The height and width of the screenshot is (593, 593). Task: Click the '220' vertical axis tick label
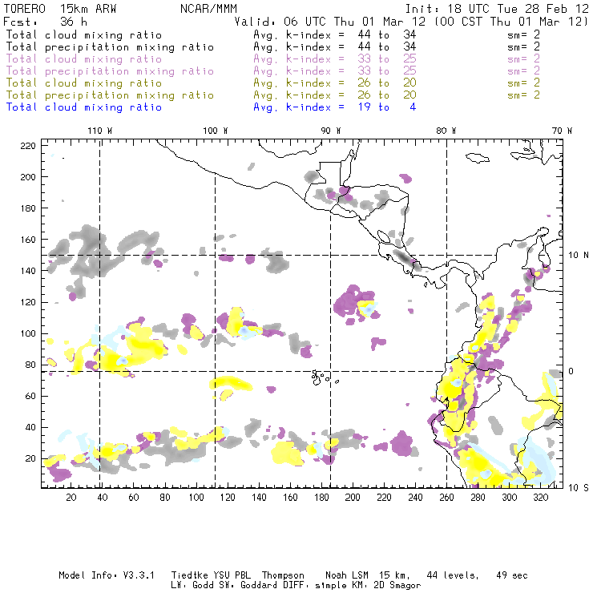[28, 146]
